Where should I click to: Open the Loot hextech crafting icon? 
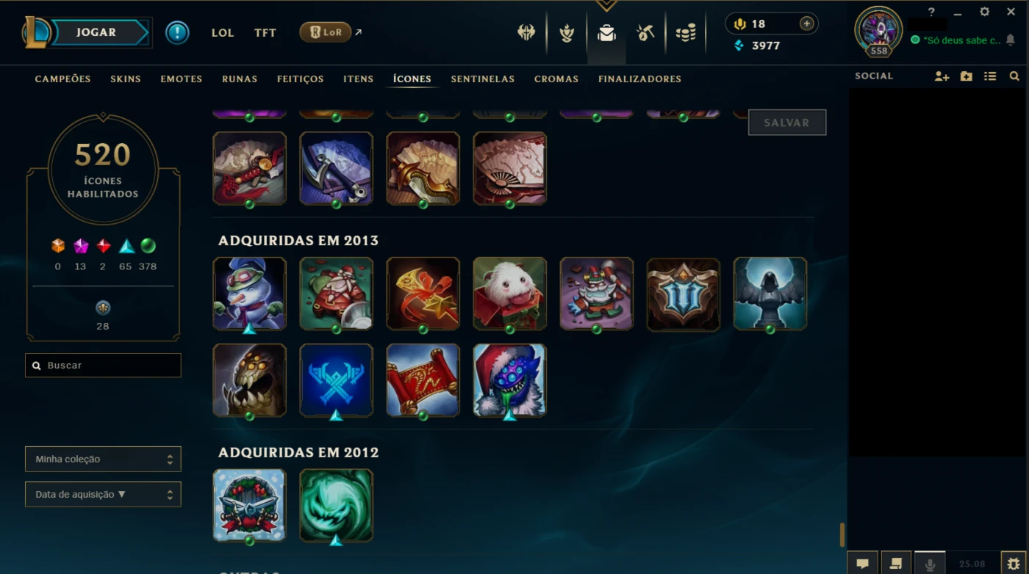point(645,32)
